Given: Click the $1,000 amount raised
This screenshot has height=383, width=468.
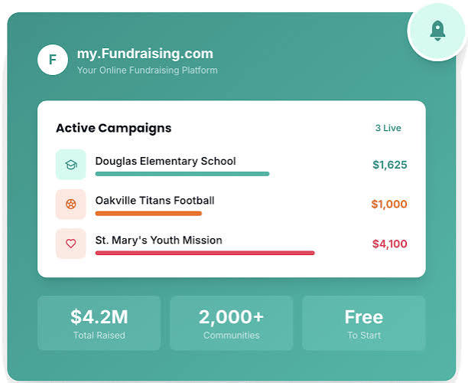Looking at the screenshot, I should click(389, 205).
